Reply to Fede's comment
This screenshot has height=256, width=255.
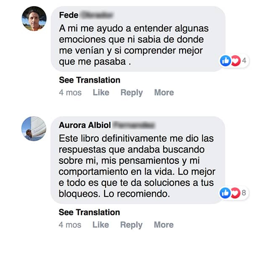tap(131, 93)
